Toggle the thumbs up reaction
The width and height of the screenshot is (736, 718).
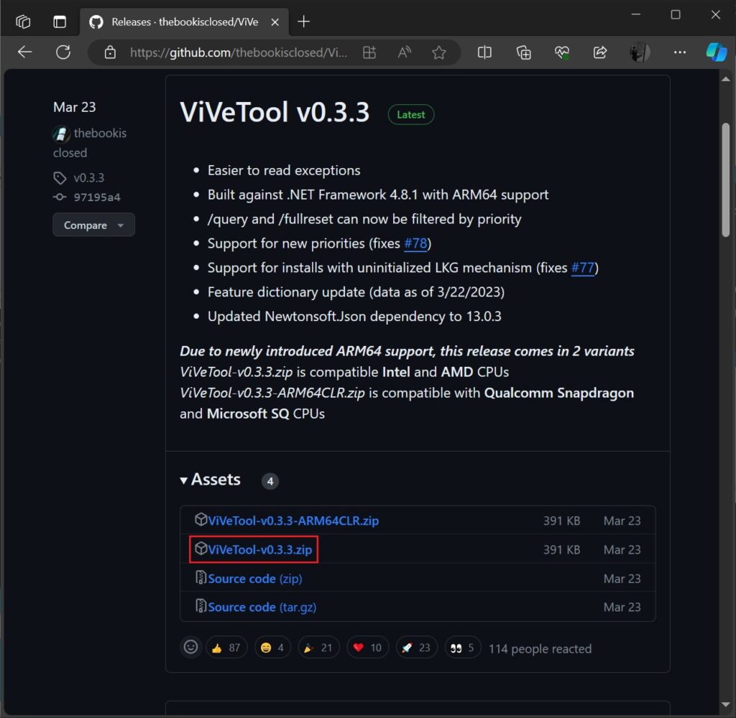226,647
